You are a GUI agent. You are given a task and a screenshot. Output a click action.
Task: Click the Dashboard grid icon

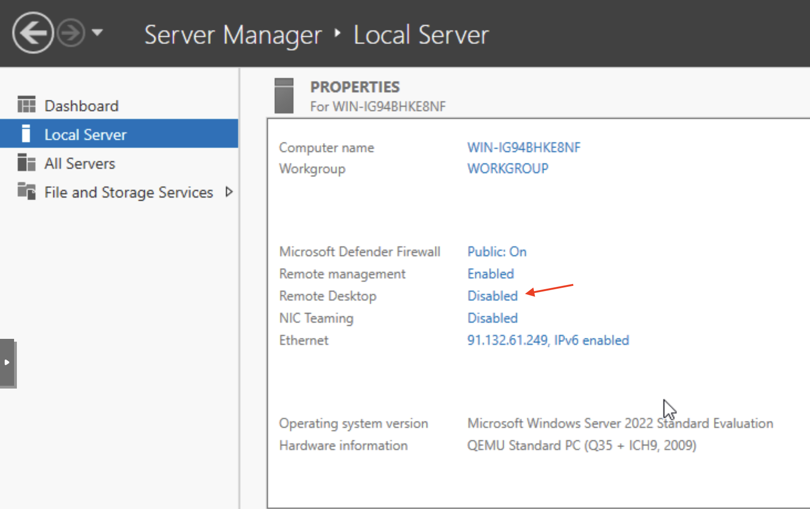26,105
